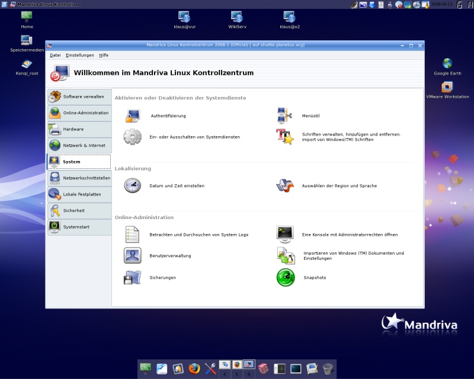Click the VMware Workstation desktop icon
Screen dimensions: 474x379
447,90
